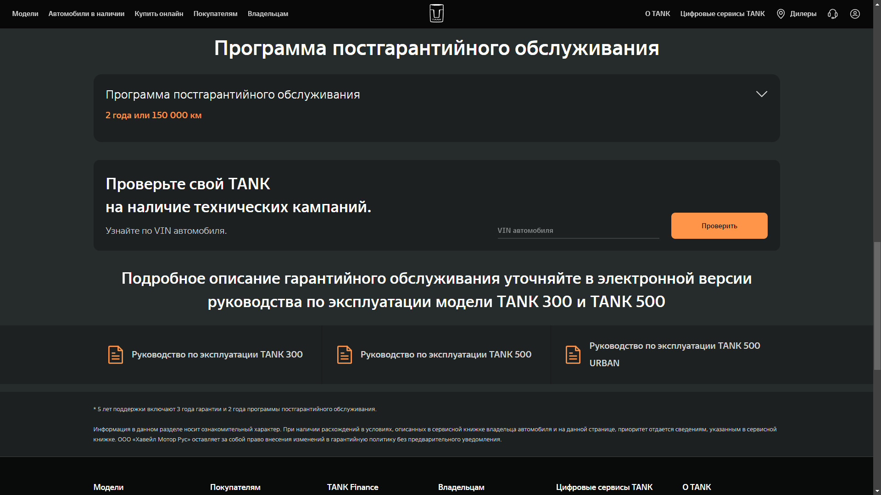Click TANK 500 manual document icon
The width and height of the screenshot is (881, 495).
click(344, 355)
